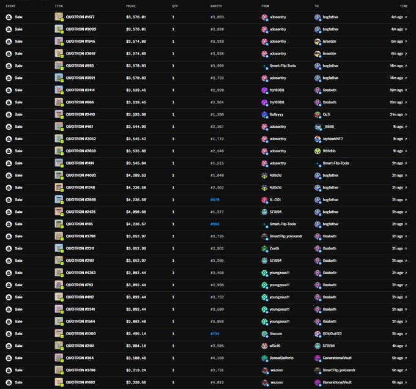This screenshot has width=416, height=389.
Task: Click the PRICE column header
Action: point(131,6)
